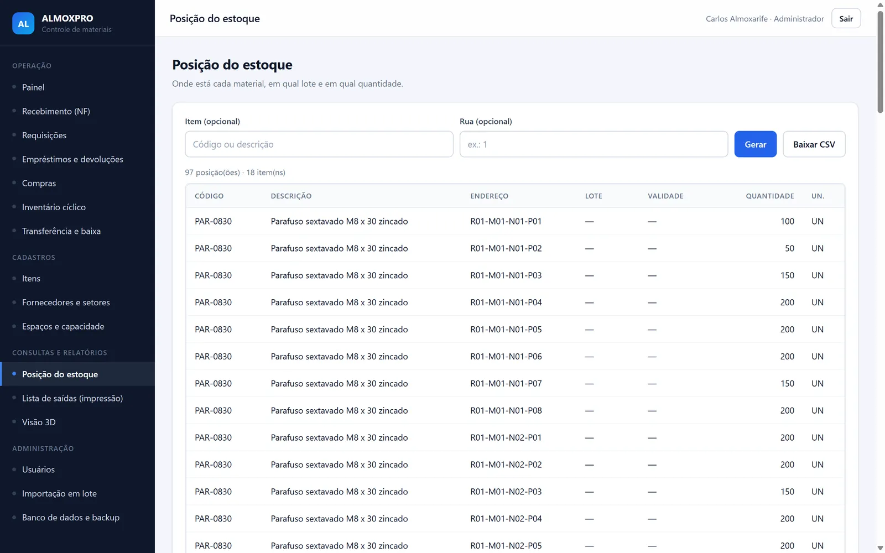Image resolution: width=885 pixels, height=553 pixels.
Task: Click quantity 50 in the R01-M01-N01-P02 row
Action: pyautogui.click(x=789, y=248)
